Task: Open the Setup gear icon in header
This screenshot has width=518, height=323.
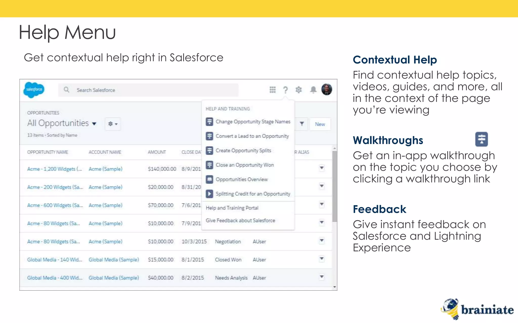Action: point(299,90)
